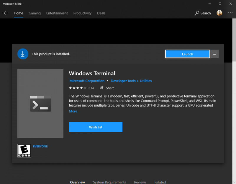Open Developer tools > Utilities category link
This screenshot has width=236, height=184.
coord(131,81)
